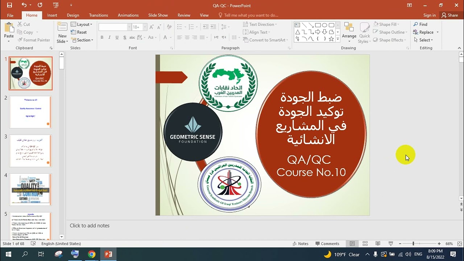Click the font name input box
The image size is (464, 261).
pos(113,27)
